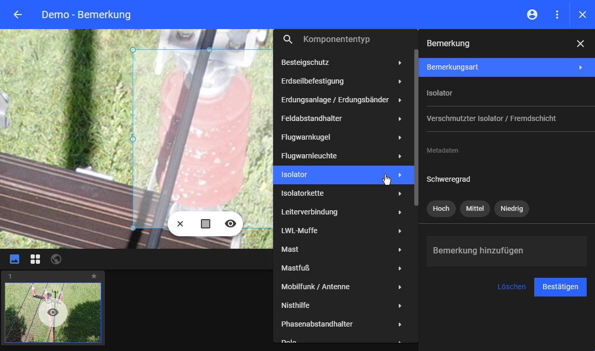
Task: Choose Mast from component list
Action: pyautogui.click(x=343, y=250)
